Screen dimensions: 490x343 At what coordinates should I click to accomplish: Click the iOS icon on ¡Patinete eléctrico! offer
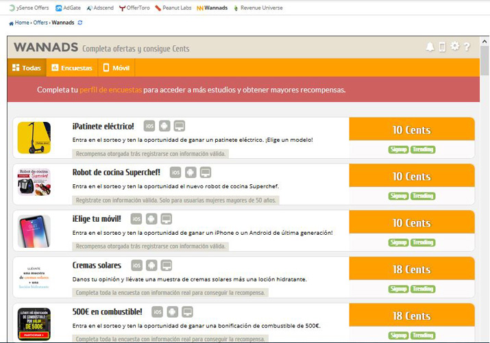coord(149,126)
